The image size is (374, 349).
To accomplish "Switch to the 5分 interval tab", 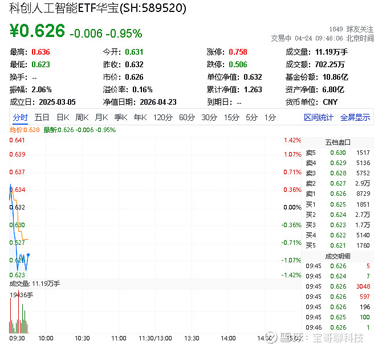I will tap(251, 117).
